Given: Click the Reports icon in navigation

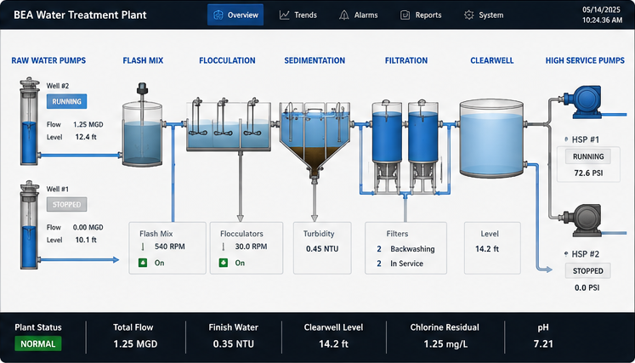Looking at the screenshot, I should (405, 15).
